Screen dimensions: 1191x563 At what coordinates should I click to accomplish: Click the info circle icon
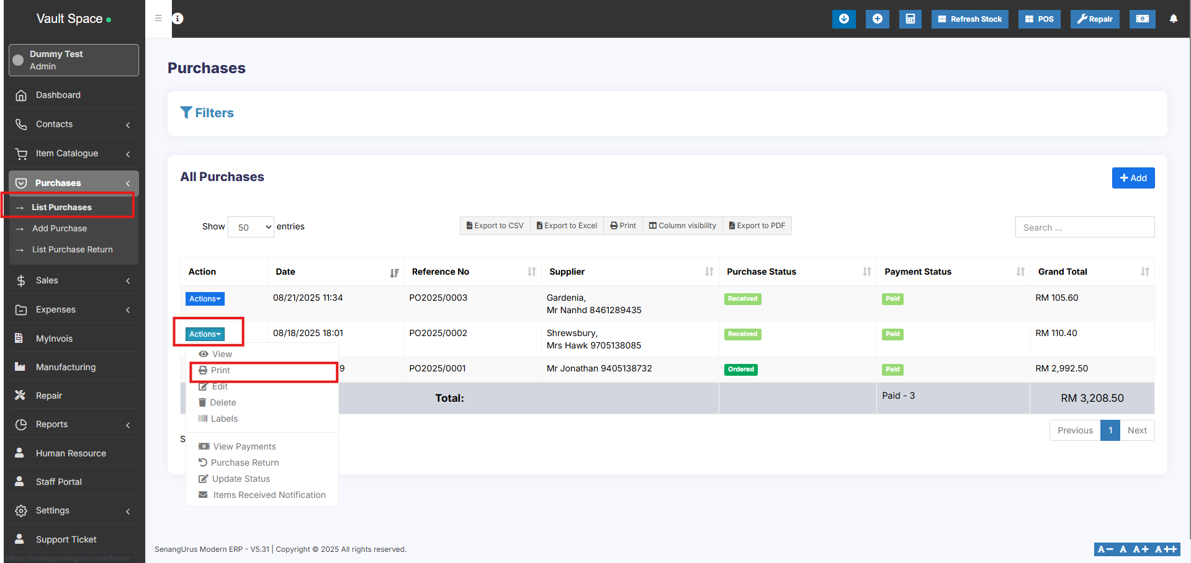pos(178,19)
